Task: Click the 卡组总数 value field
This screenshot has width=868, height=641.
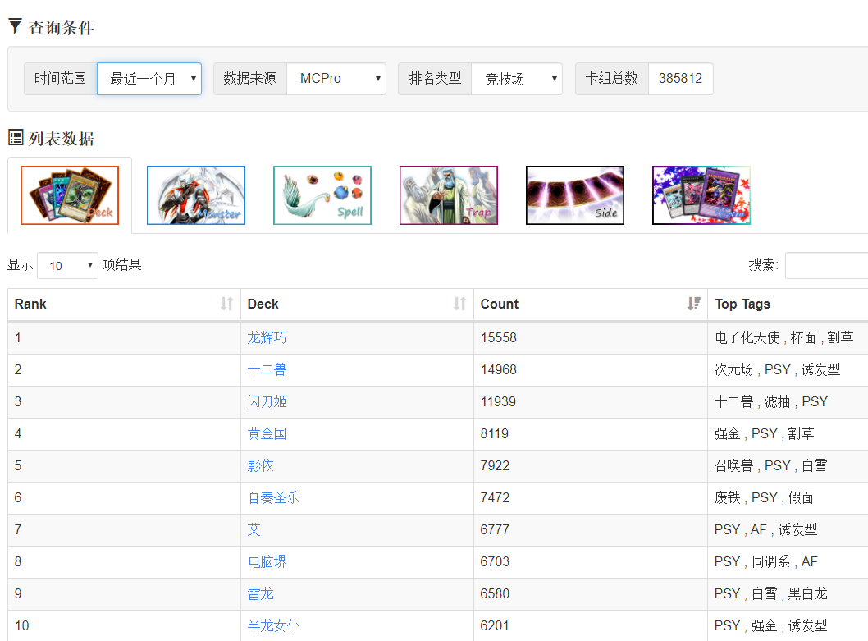Action: click(680, 79)
